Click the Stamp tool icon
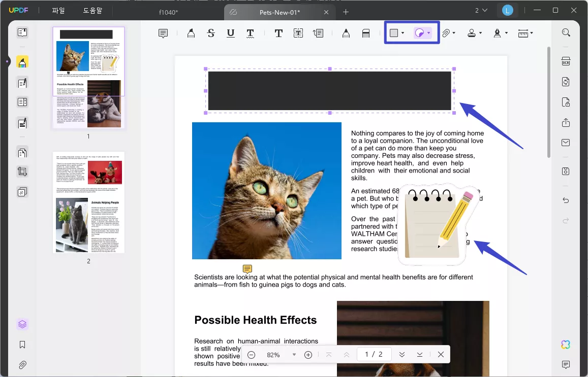Viewport: 588px width, 377px height. (472, 33)
